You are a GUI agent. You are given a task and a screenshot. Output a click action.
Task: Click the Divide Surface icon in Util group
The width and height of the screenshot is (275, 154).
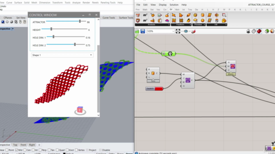209,15
